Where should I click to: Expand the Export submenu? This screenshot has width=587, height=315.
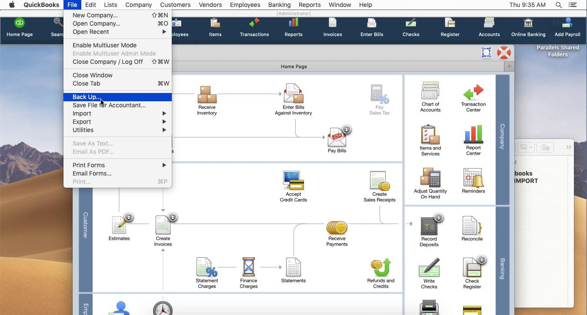pyautogui.click(x=118, y=122)
